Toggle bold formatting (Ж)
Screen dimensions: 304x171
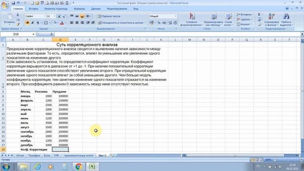(28, 23)
